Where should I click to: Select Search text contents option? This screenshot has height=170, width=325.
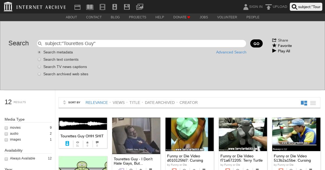(x=39, y=59)
